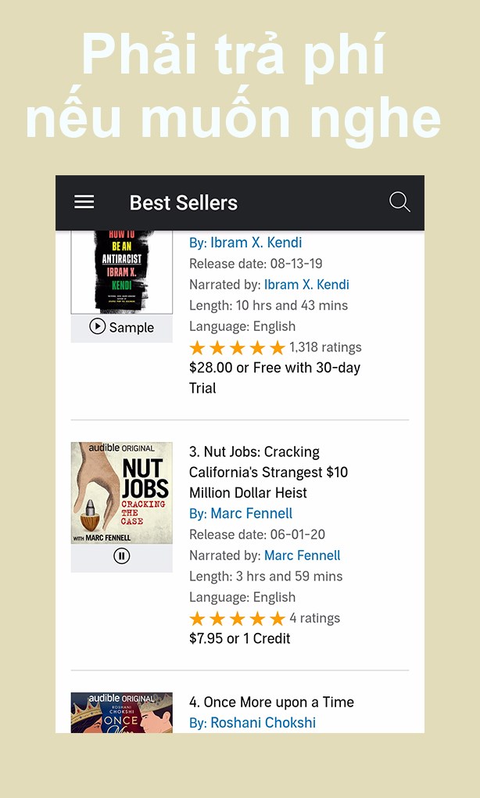Screen dimensions: 480x798
Task: Play the How to Be an Antiracist sample
Action: [x=121, y=327]
